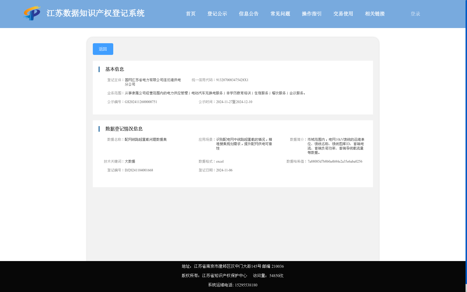Select the 应用场景 description text
467x292 pixels.
point(244,144)
